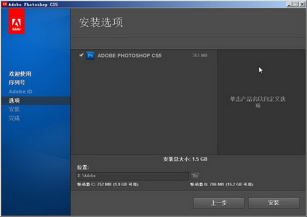Select 序列号 step in sidebar
This screenshot has height=217, width=307.
pyautogui.click(x=17, y=83)
